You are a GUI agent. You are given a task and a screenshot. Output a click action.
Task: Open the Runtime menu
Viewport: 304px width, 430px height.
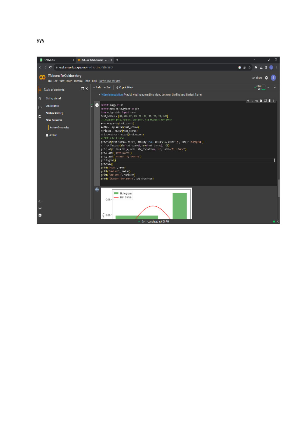pos(78,81)
